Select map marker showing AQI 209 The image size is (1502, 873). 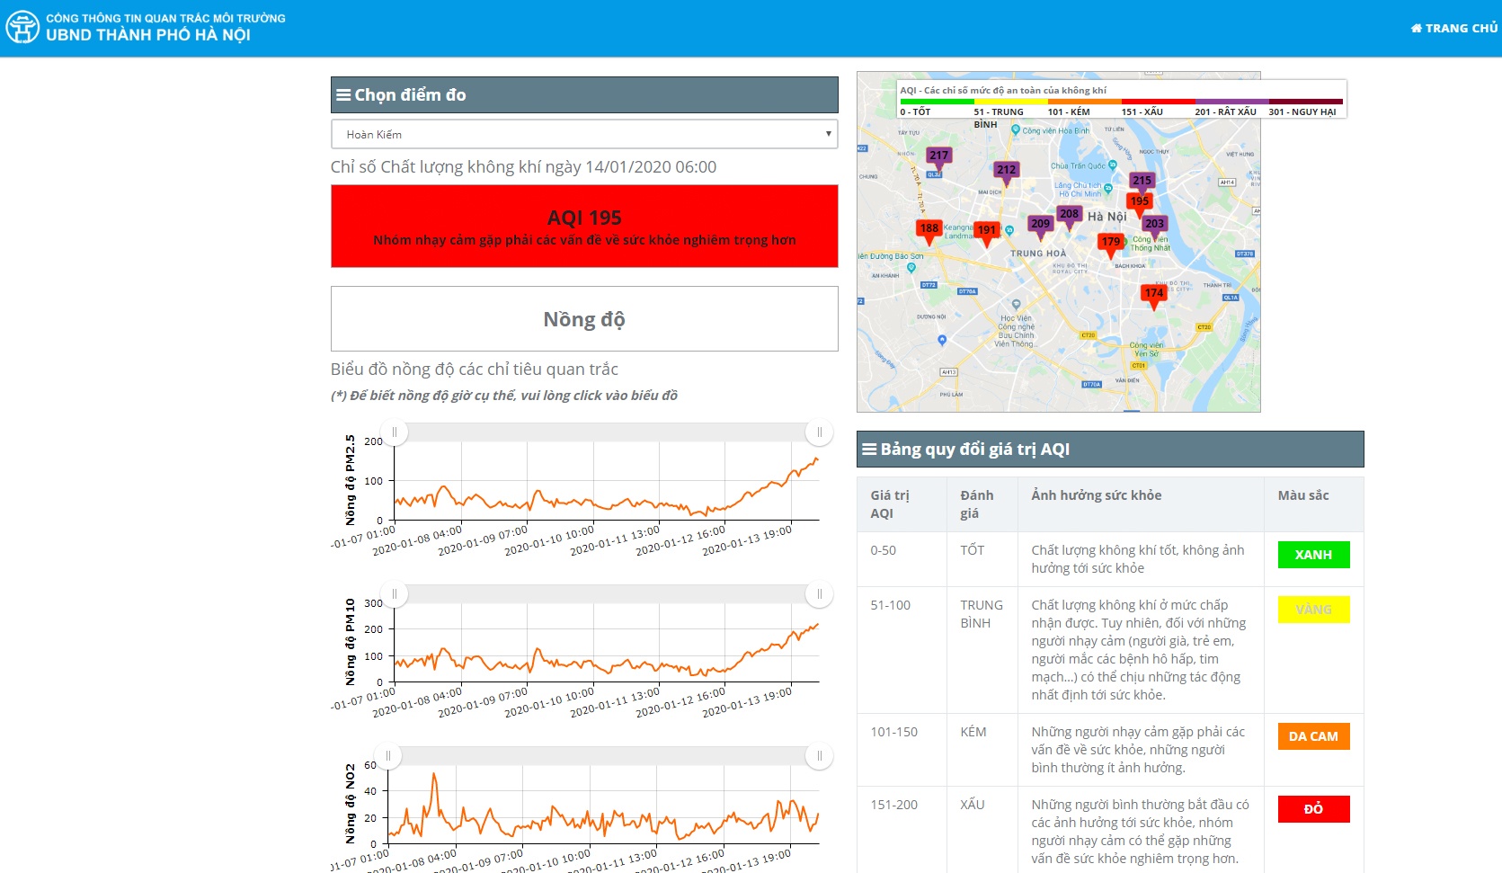point(1040,225)
